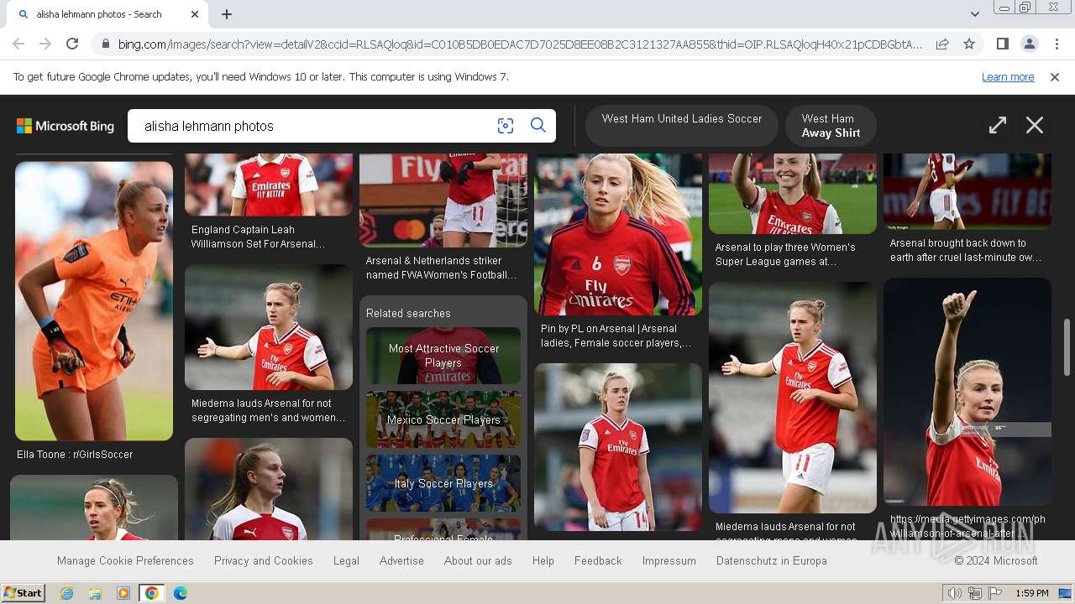1075x604 pixels.
Task: Open Most Attractive Soccer Players related search
Action: [443, 356]
